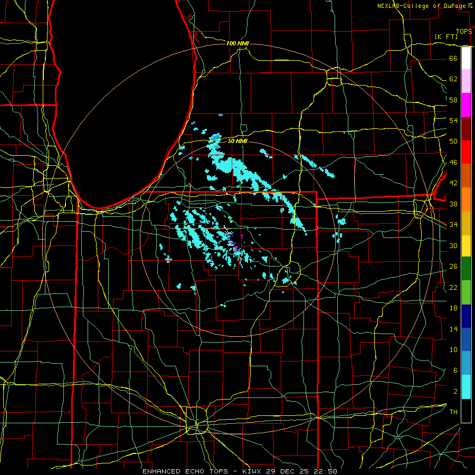Click the yellow legend swatch

coord(466,246)
